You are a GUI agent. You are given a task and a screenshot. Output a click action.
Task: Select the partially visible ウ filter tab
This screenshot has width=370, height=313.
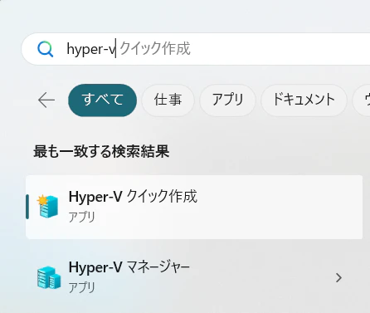(363, 100)
